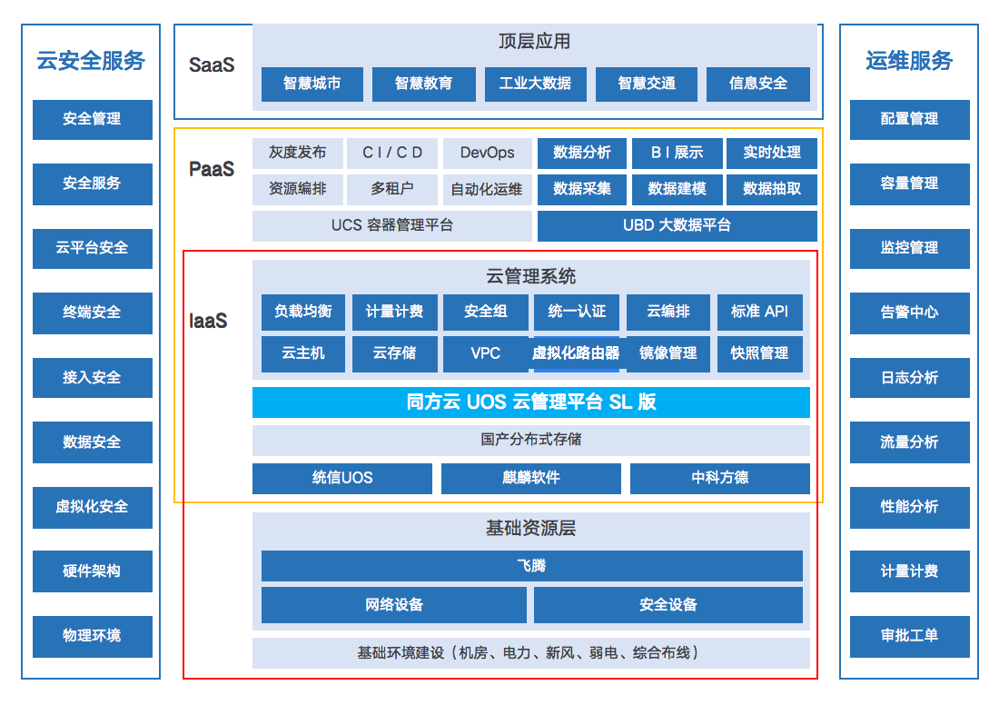Screen dimensions: 999x705
Task: Select the 配置管理 block
Action: coord(910,120)
